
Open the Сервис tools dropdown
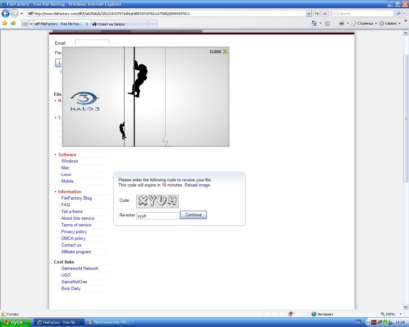(x=390, y=23)
